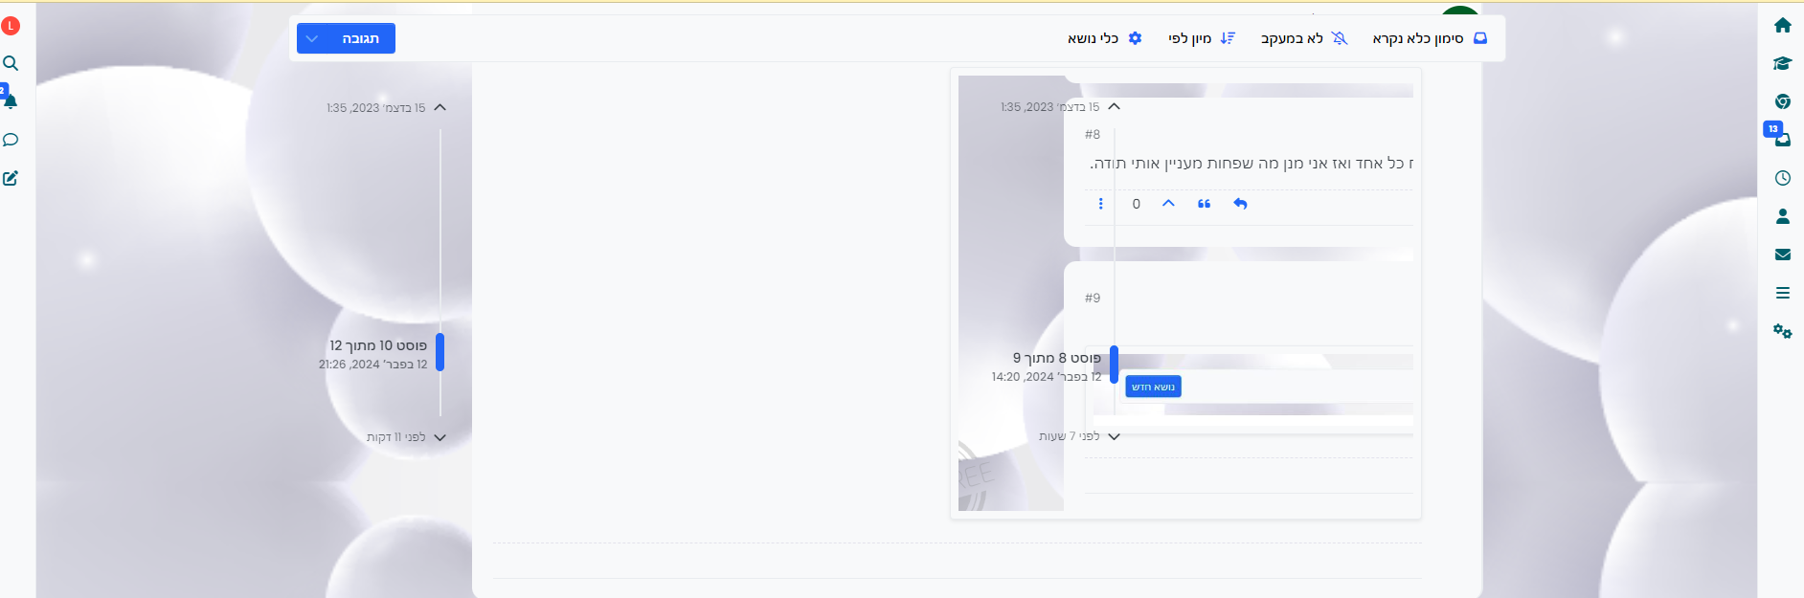The image size is (1804, 598).
Task: Click up-chevron in embedded image navigator
Action: [1114, 106]
